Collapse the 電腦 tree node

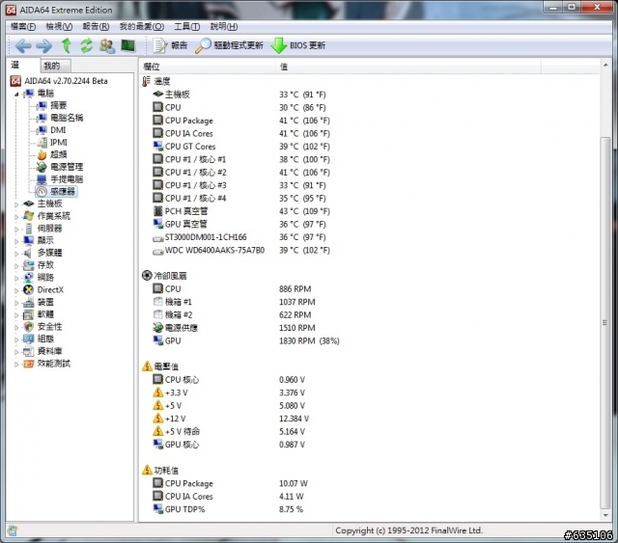[x=16, y=94]
